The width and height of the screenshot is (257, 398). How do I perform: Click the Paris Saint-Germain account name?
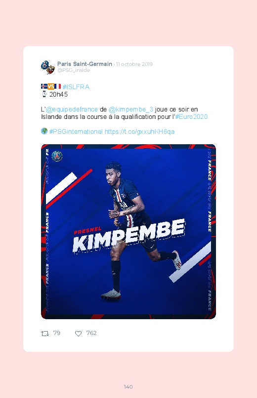pos(85,64)
